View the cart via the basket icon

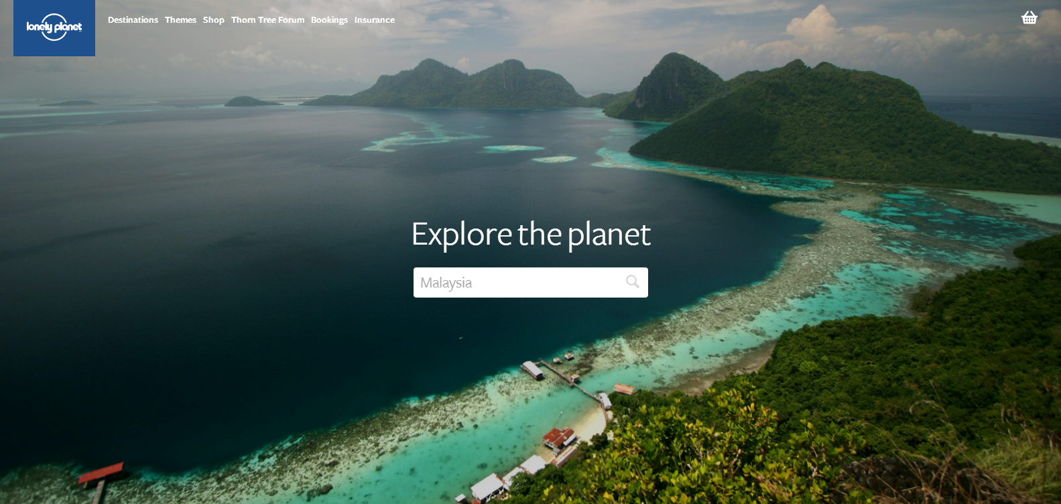1029,17
